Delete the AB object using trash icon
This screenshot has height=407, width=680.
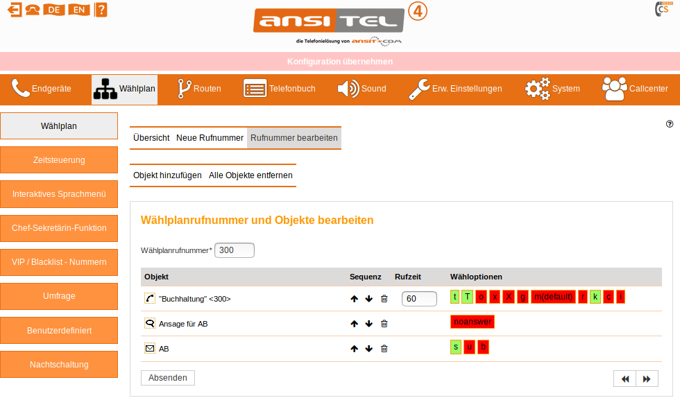[x=384, y=349]
